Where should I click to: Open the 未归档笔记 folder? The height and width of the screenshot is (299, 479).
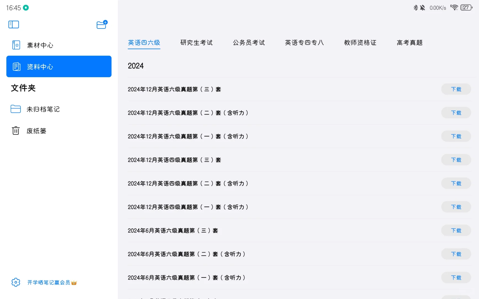point(43,109)
